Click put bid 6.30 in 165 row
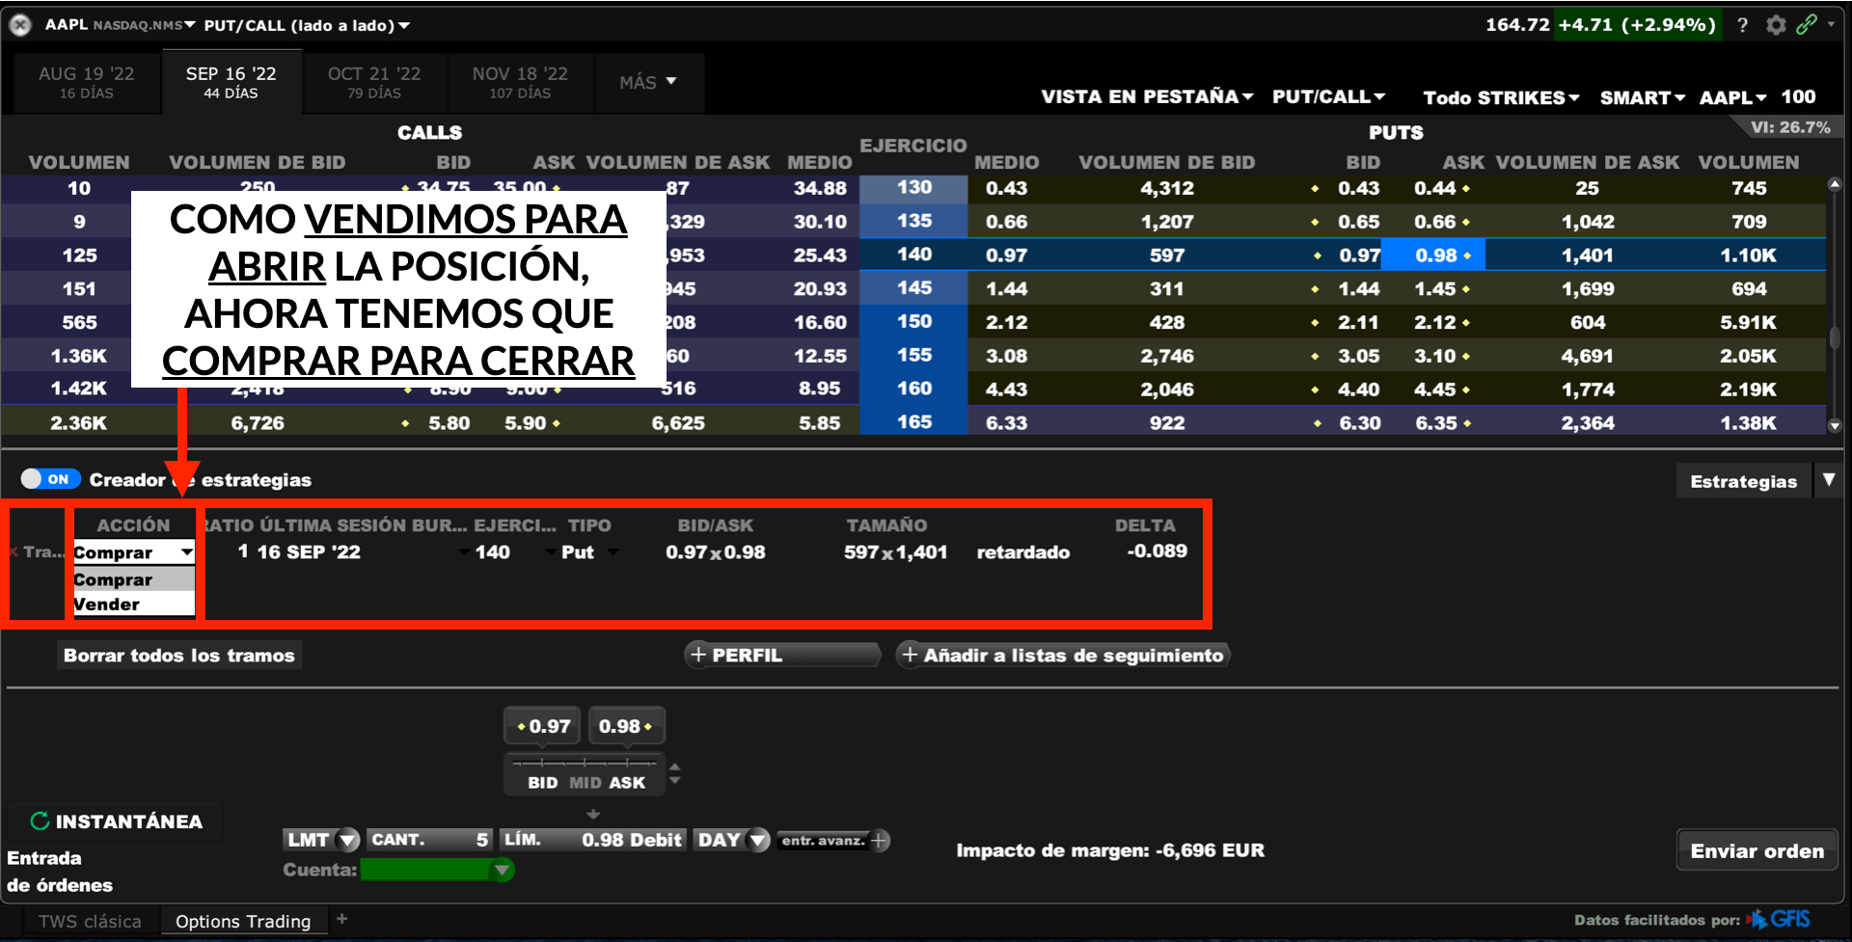This screenshot has width=1852, height=942. 1359,423
